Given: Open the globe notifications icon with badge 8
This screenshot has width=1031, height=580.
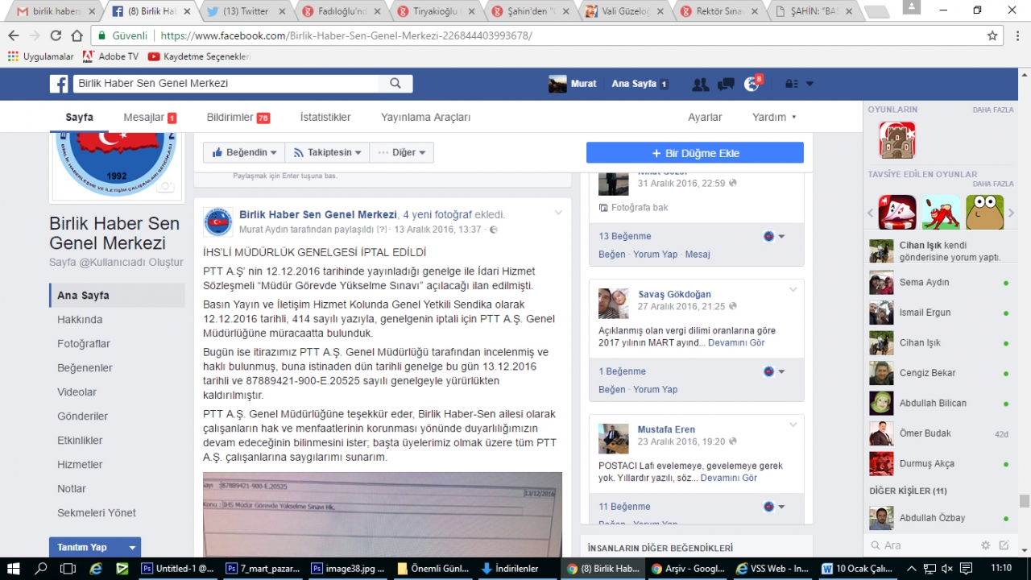Looking at the screenshot, I should coord(752,84).
